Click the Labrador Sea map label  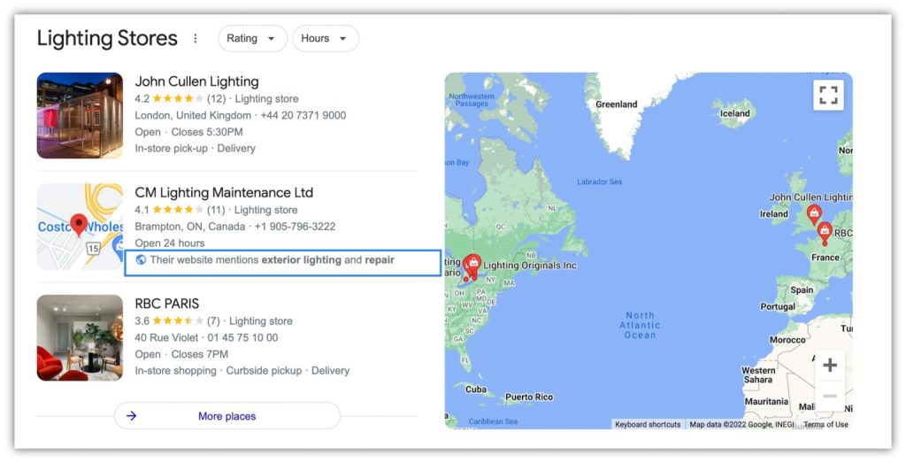click(600, 181)
